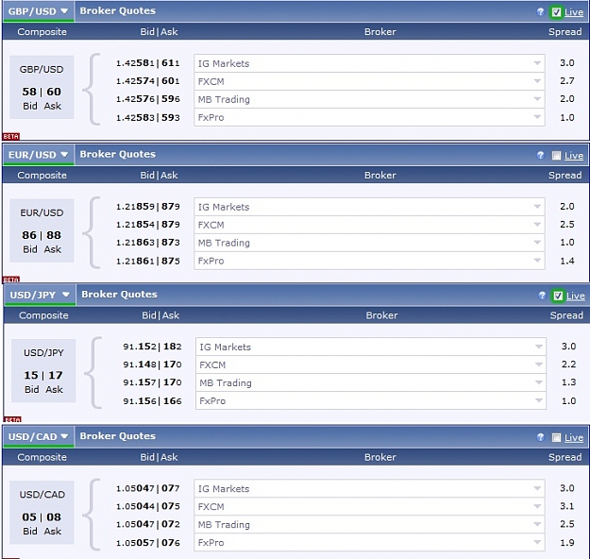Click quote 1.42581 | 611 for IG Markets

click(x=148, y=63)
